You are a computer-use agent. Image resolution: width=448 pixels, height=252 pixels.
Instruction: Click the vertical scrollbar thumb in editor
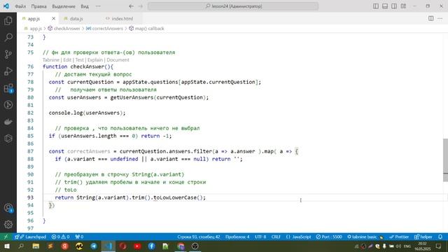pos(445,160)
